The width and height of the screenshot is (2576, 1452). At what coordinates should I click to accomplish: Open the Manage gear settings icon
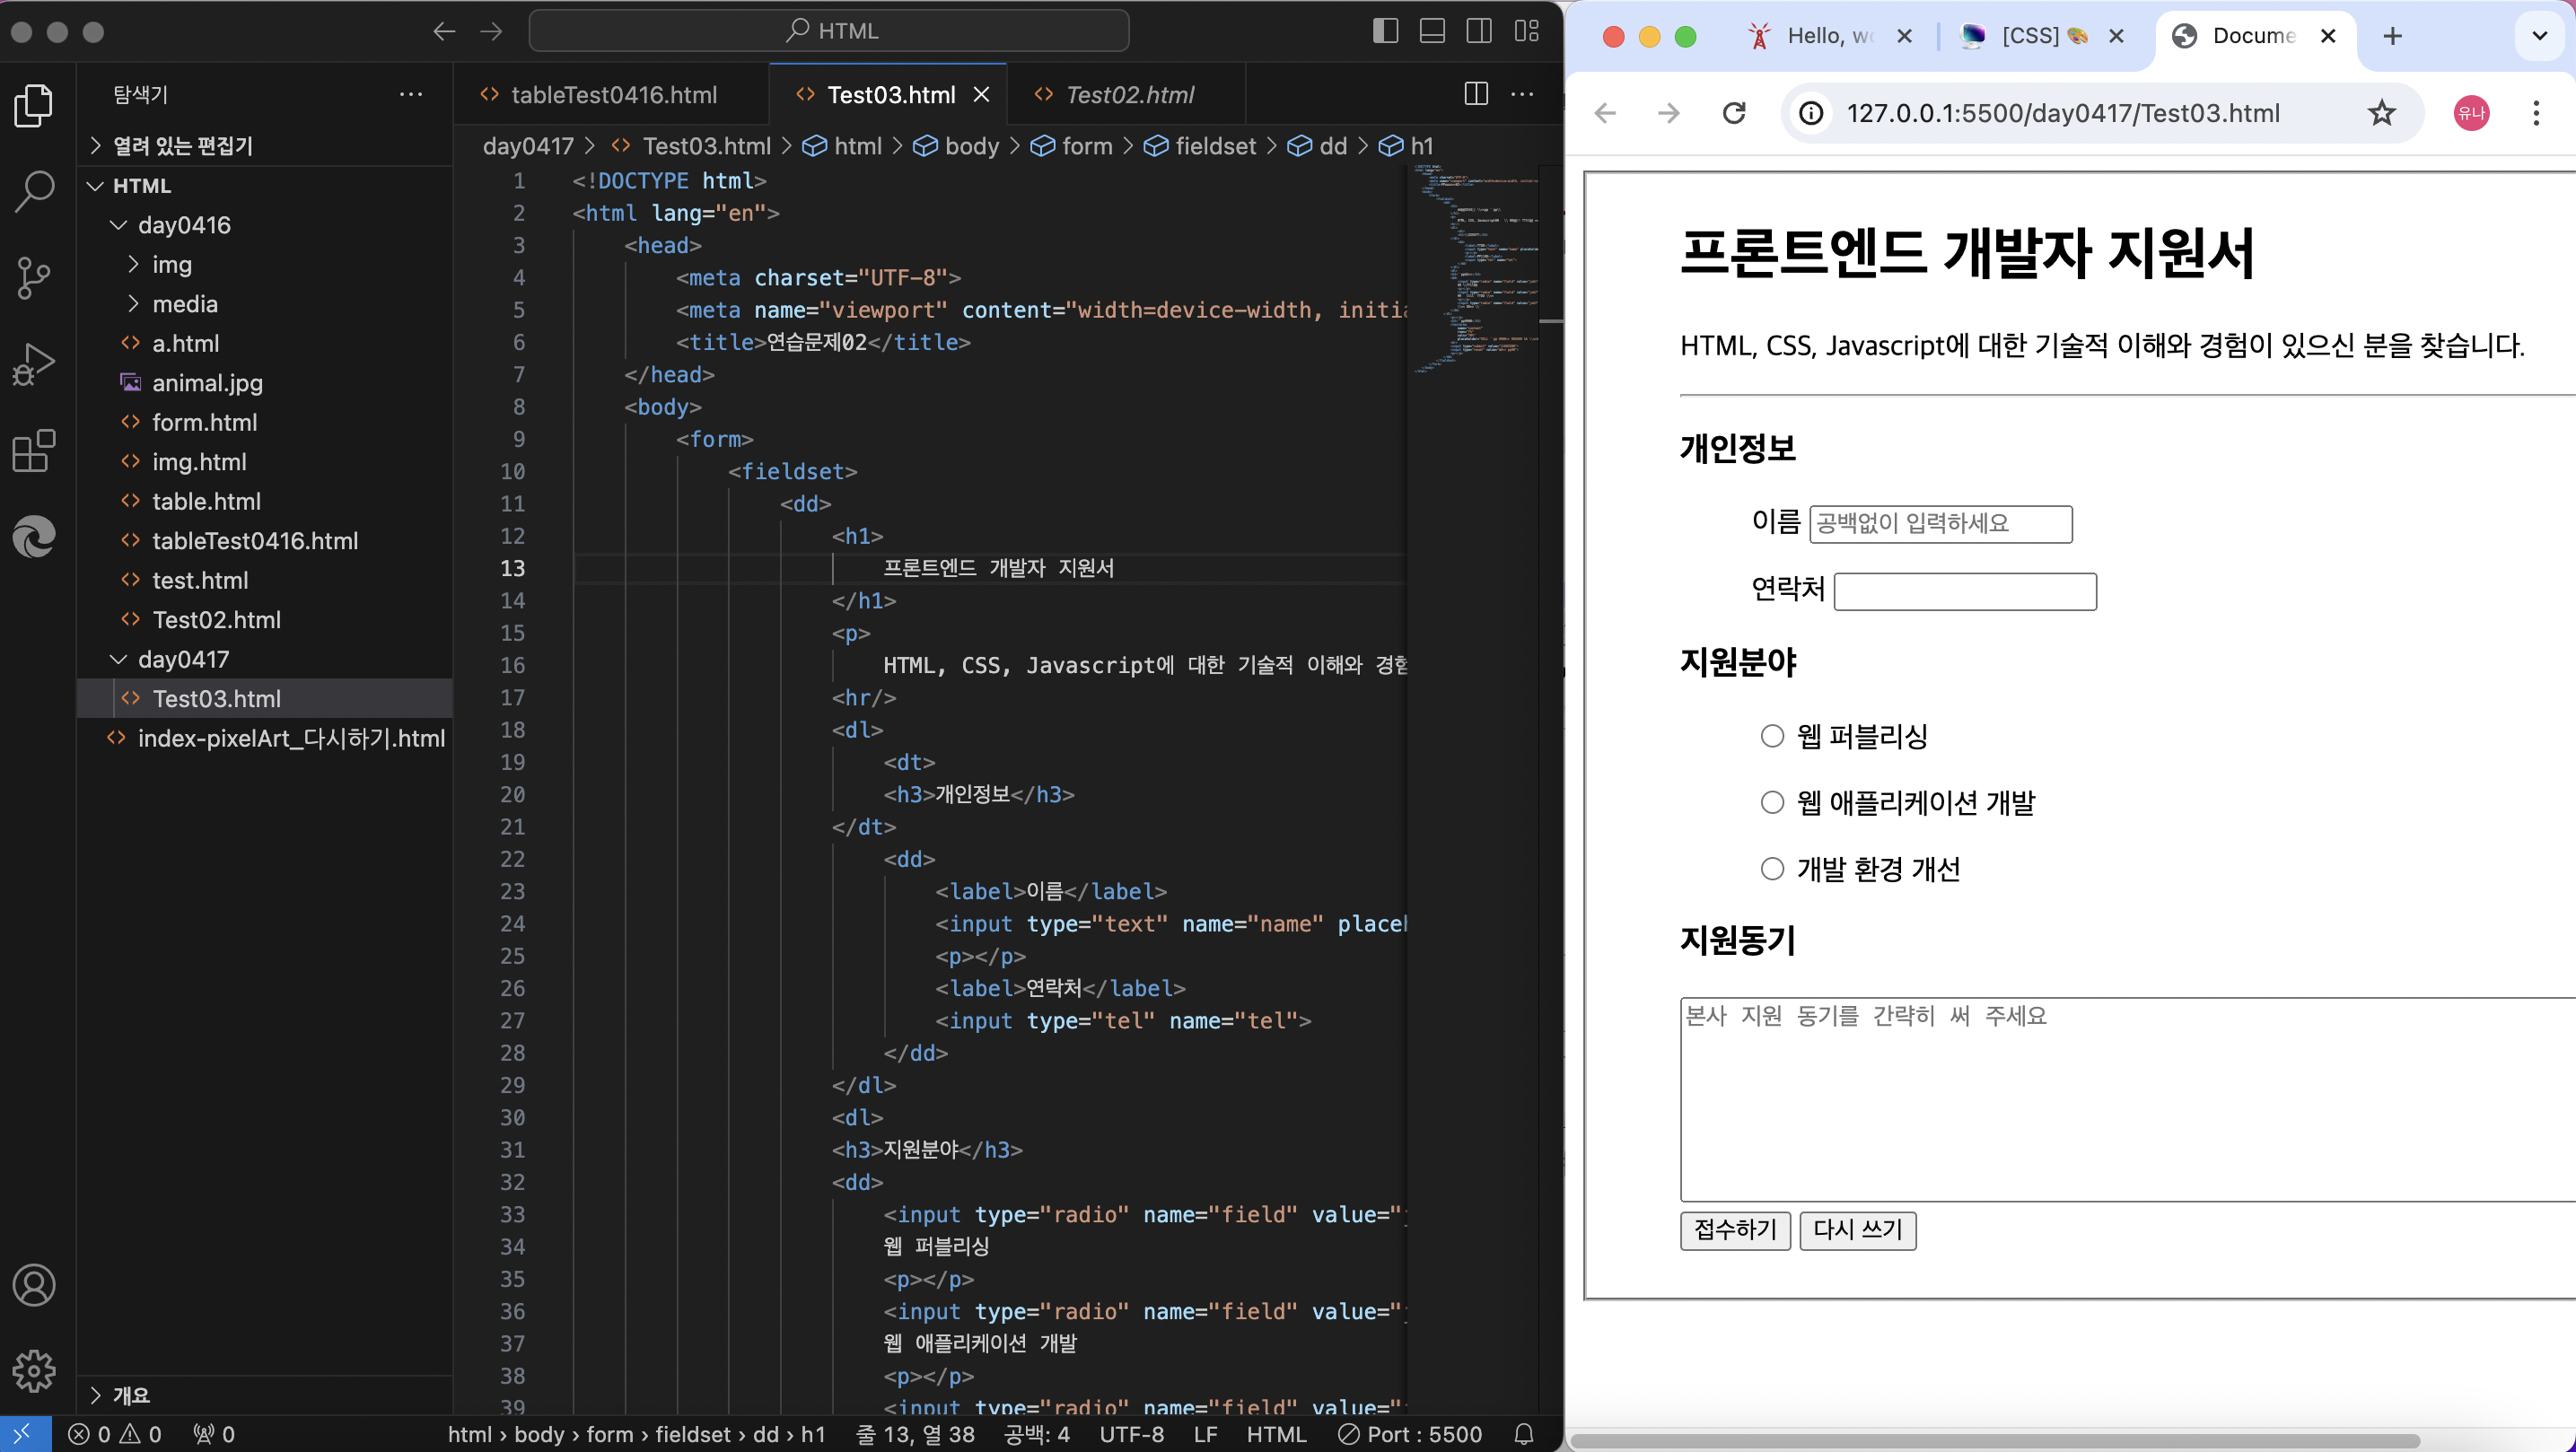tap(34, 1370)
